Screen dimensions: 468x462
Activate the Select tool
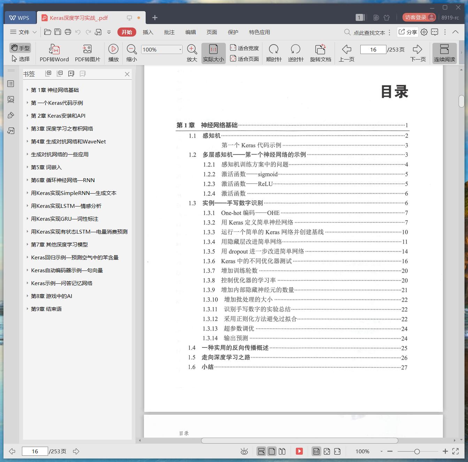[20, 59]
